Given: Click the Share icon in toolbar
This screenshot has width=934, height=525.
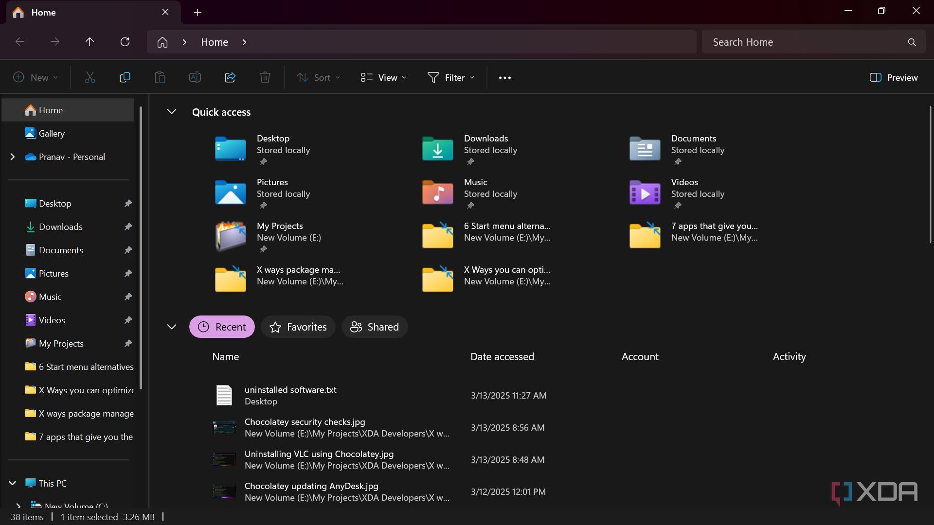Looking at the screenshot, I should [230, 77].
